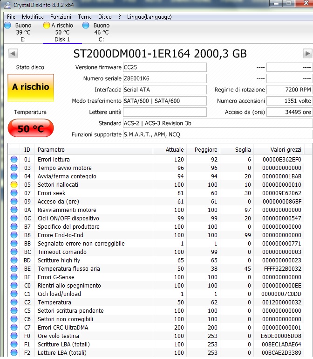
Task: Select the Scritture LBA (totali) row
Action: tap(156, 345)
